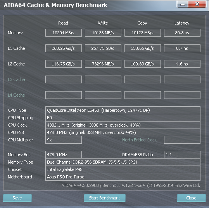This screenshot has width=209, height=208.
Task: Select the Memory Latency value 80.8 ns
Action: (x=182, y=33)
